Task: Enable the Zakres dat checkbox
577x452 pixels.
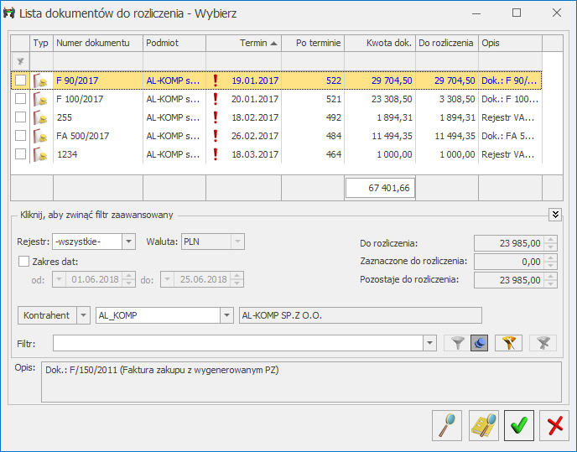Action: click(24, 262)
